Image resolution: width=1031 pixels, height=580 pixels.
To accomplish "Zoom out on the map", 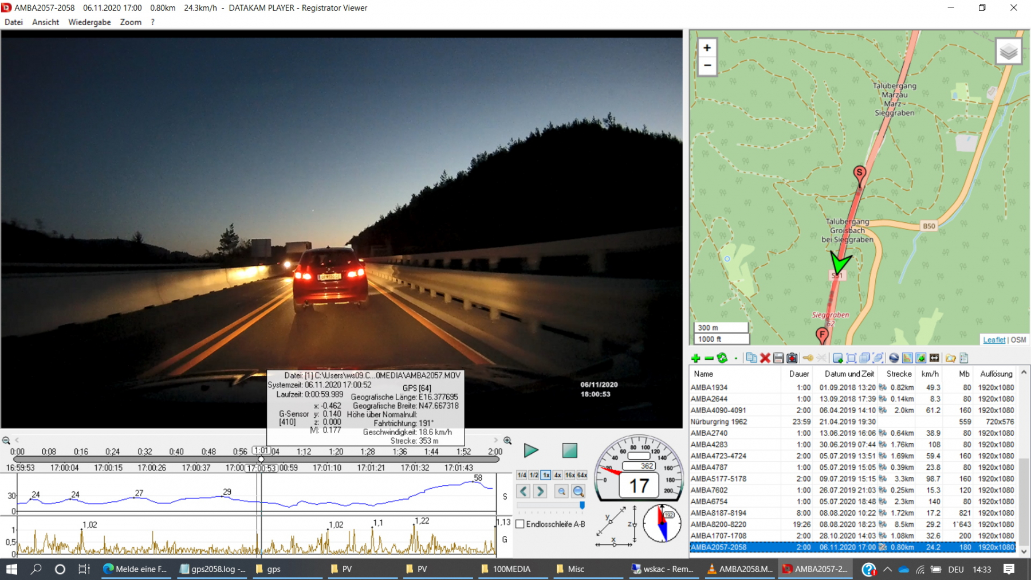I will pos(707,65).
